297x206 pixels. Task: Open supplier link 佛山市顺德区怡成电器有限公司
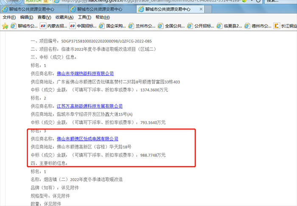87,139
